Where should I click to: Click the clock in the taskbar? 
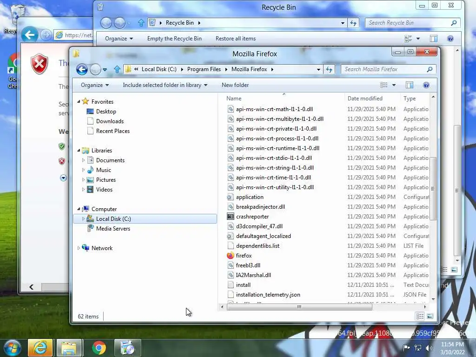452,348
